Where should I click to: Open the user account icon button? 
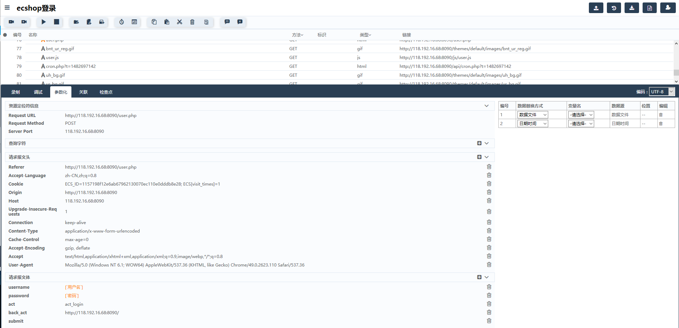point(668,8)
